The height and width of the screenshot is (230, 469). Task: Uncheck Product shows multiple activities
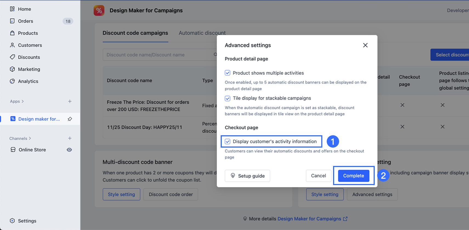[228, 73]
